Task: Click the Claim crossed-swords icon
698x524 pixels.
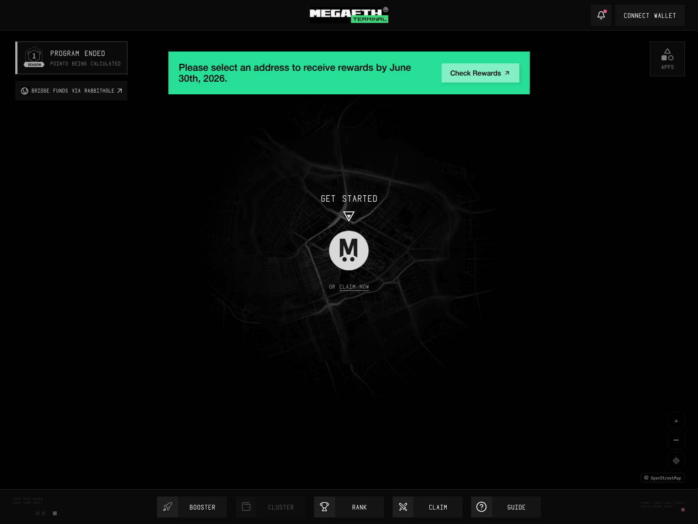Action: coord(403,507)
